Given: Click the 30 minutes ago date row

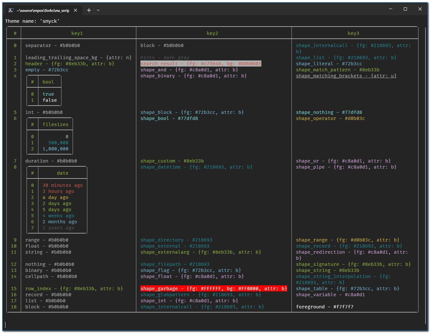Looking at the screenshot, I should (63, 185).
